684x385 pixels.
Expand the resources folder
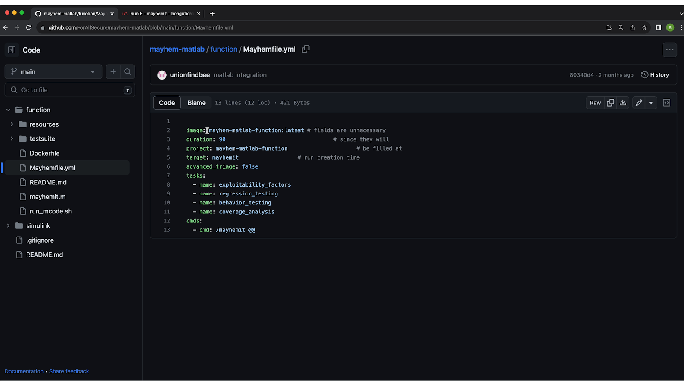click(x=12, y=124)
